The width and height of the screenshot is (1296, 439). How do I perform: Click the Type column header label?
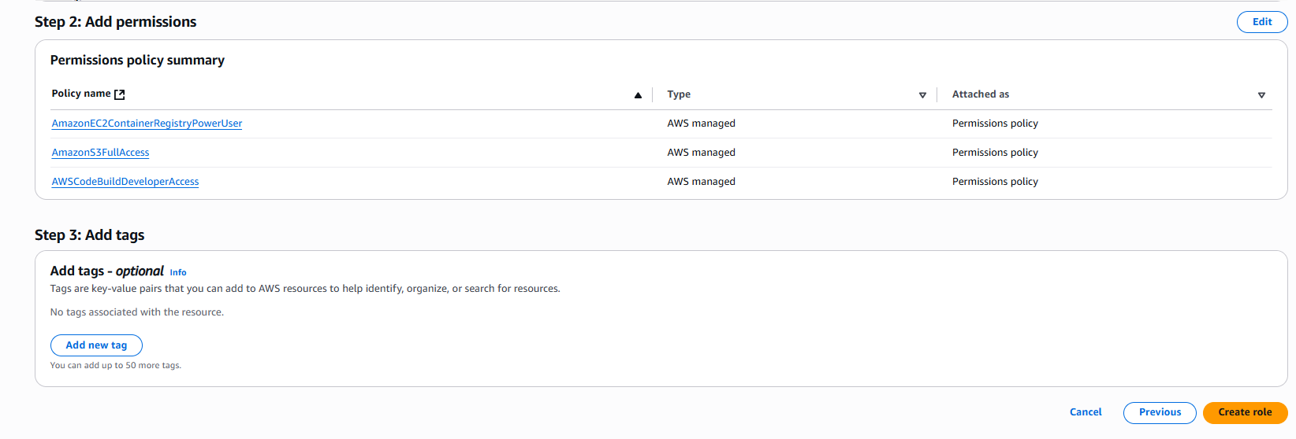click(679, 94)
